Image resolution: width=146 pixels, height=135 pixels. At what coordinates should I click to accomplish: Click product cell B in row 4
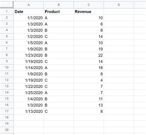pos(59,30)
